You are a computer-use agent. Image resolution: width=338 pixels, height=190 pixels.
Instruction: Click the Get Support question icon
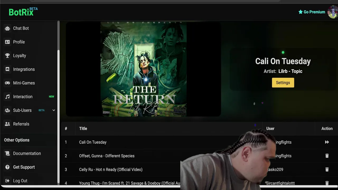tap(7, 167)
